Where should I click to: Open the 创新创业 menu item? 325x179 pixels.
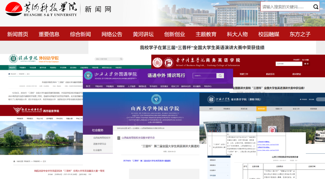coord(175,34)
